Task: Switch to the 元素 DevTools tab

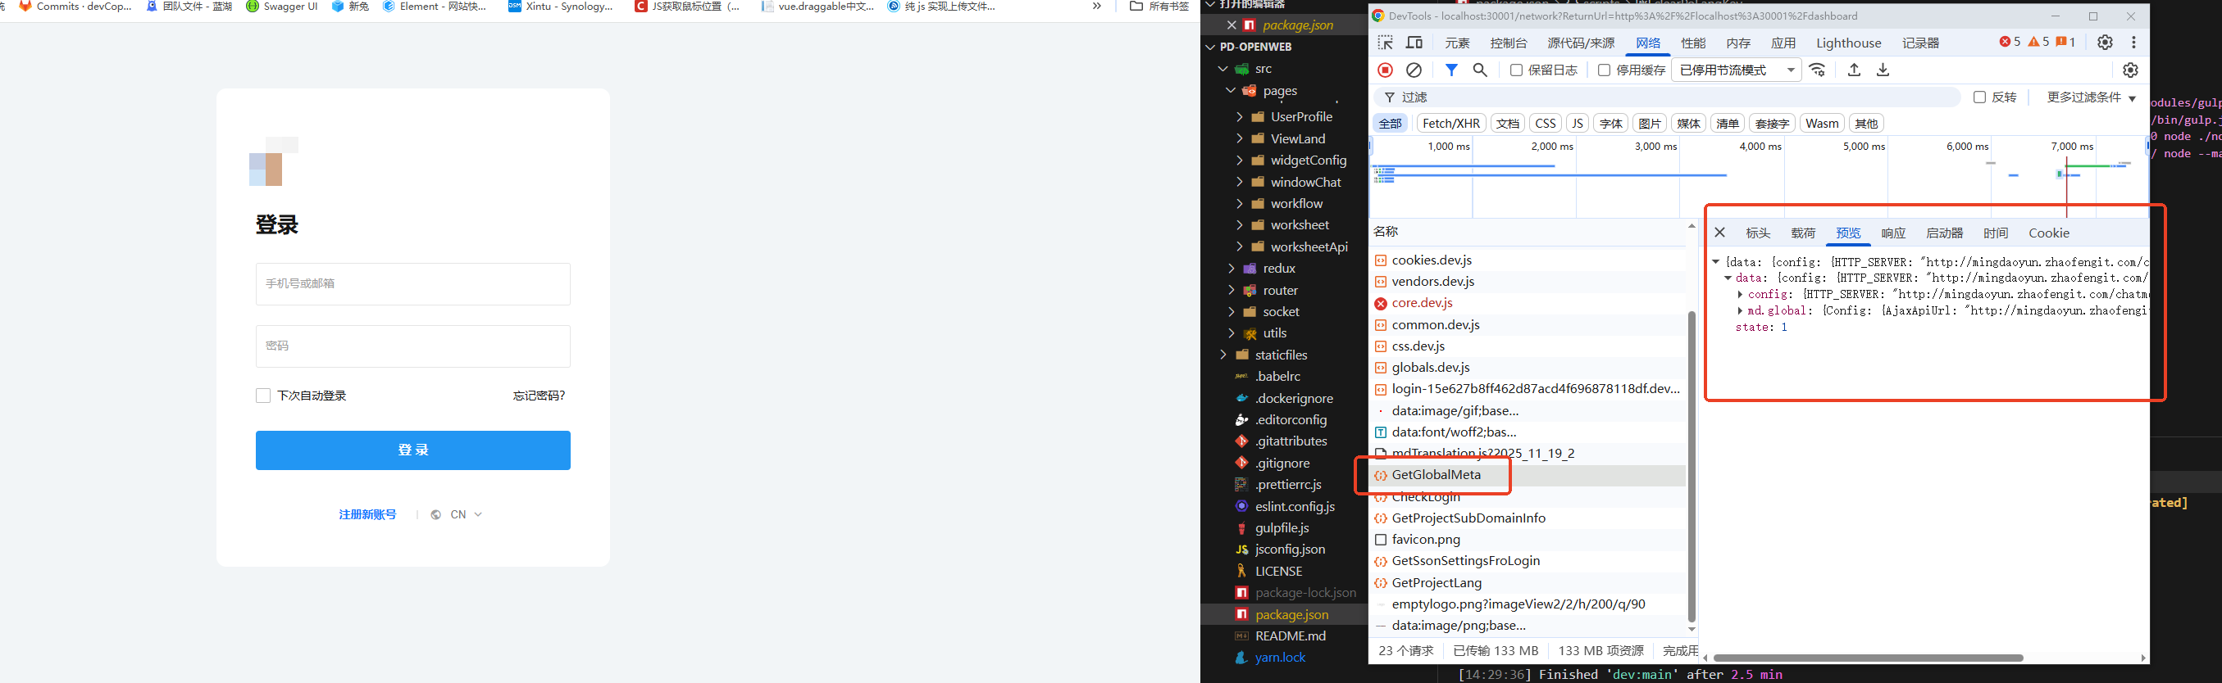Action: click(1457, 43)
